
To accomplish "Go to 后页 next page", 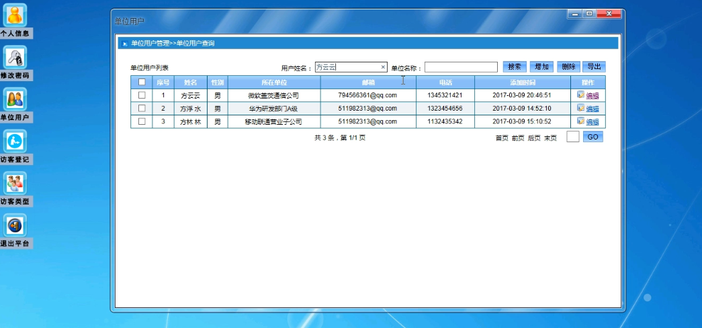I will tap(534, 138).
